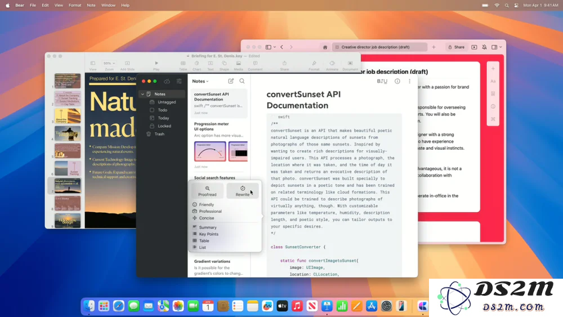Open the Window menu in the menu bar

(108, 6)
